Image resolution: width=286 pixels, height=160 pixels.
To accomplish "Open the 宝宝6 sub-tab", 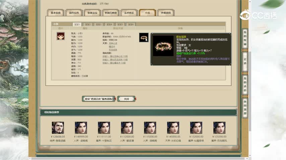I will click(131, 24).
